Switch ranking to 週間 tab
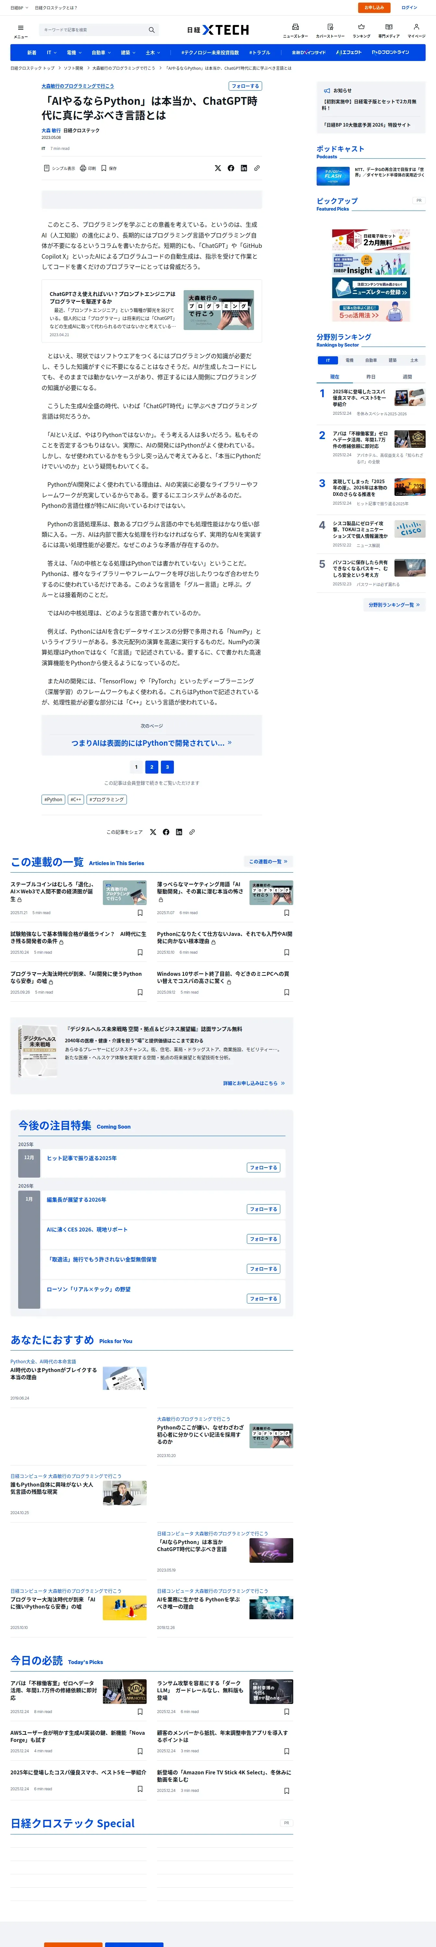This screenshot has width=436, height=1947. (407, 376)
